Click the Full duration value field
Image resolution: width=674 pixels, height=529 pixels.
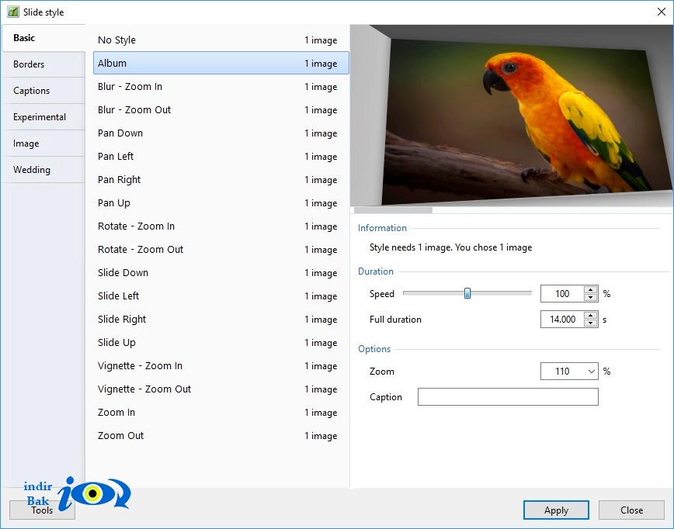(x=562, y=320)
